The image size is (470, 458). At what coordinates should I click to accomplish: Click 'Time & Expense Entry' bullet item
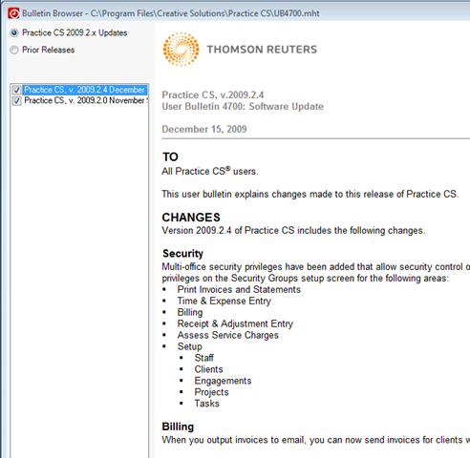[224, 301]
